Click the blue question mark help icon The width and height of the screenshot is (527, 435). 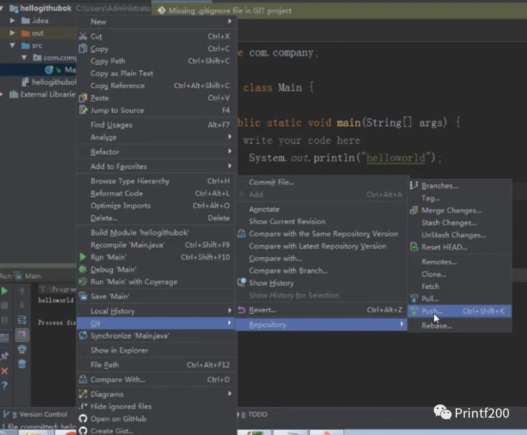pyautogui.click(x=4, y=386)
